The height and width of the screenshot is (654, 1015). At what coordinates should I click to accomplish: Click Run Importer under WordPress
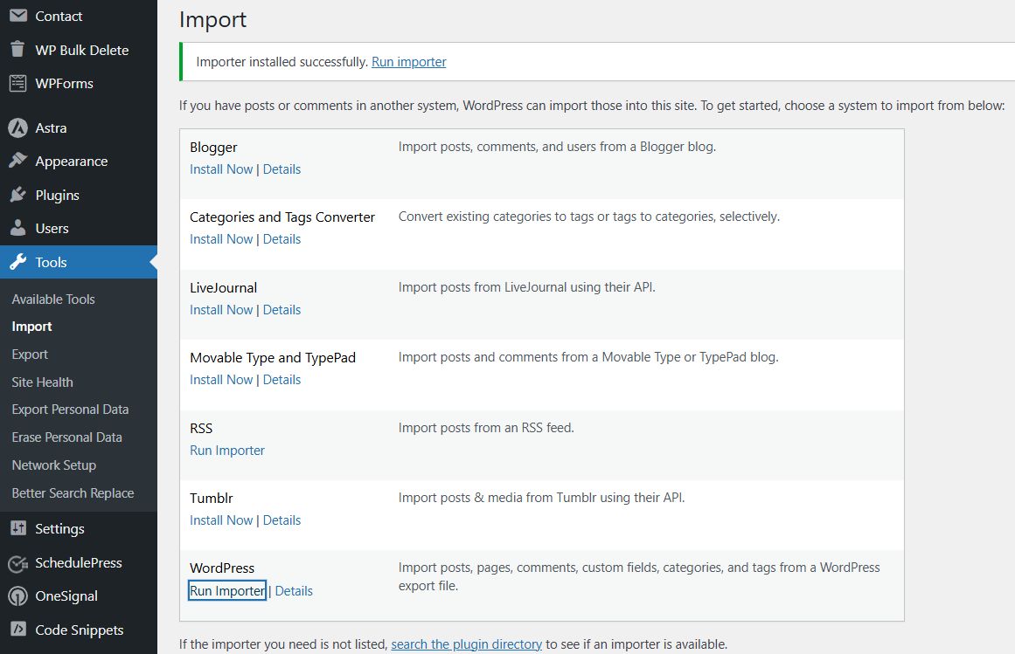pyautogui.click(x=226, y=590)
